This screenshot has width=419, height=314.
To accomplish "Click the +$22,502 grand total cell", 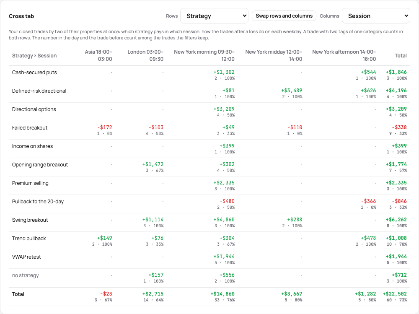I will click(395, 296).
